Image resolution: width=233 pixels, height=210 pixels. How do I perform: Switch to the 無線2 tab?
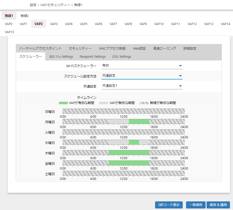25,16
